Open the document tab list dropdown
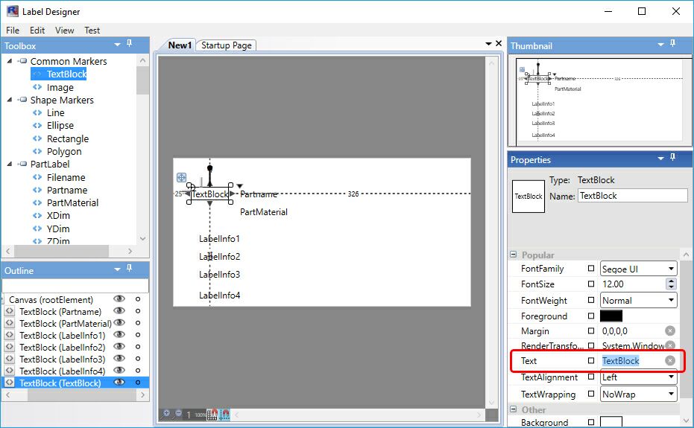 489,44
